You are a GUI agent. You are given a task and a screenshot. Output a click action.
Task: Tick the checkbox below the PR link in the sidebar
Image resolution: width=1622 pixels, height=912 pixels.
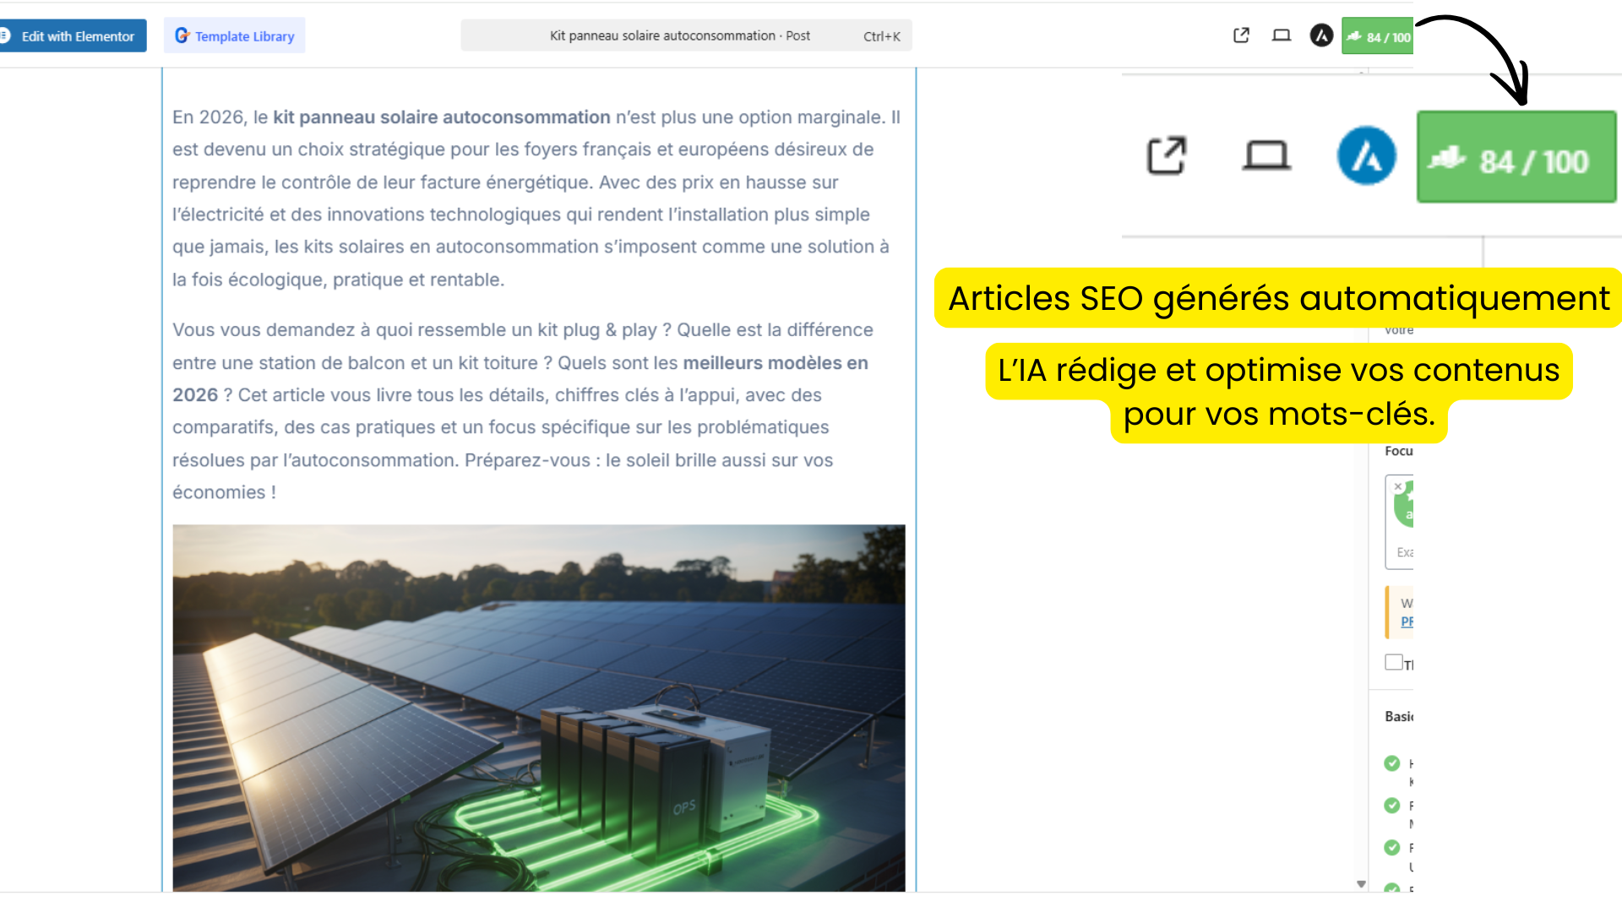click(x=1394, y=662)
